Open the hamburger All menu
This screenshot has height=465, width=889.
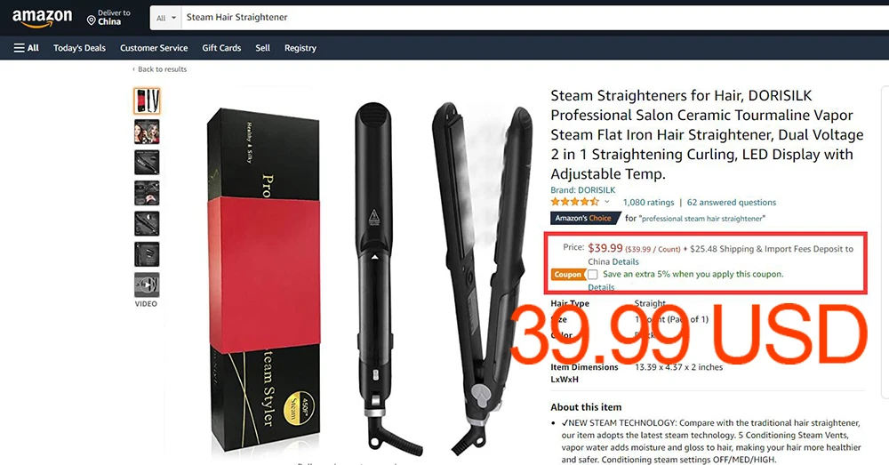click(26, 48)
